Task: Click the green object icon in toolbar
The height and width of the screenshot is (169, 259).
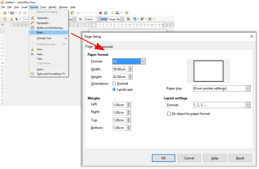Action: tap(150, 19)
